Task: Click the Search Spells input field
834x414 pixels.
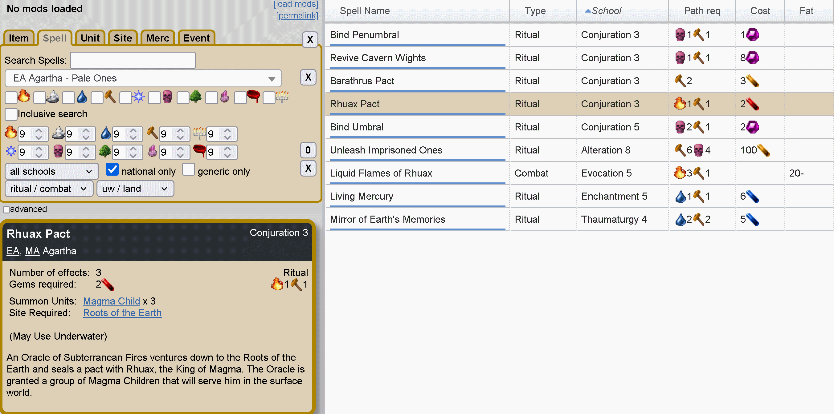Action: coord(133,60)
